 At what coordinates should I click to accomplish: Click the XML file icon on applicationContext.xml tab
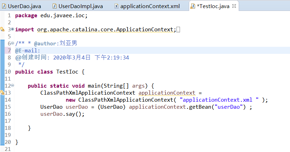click(116, 6)
